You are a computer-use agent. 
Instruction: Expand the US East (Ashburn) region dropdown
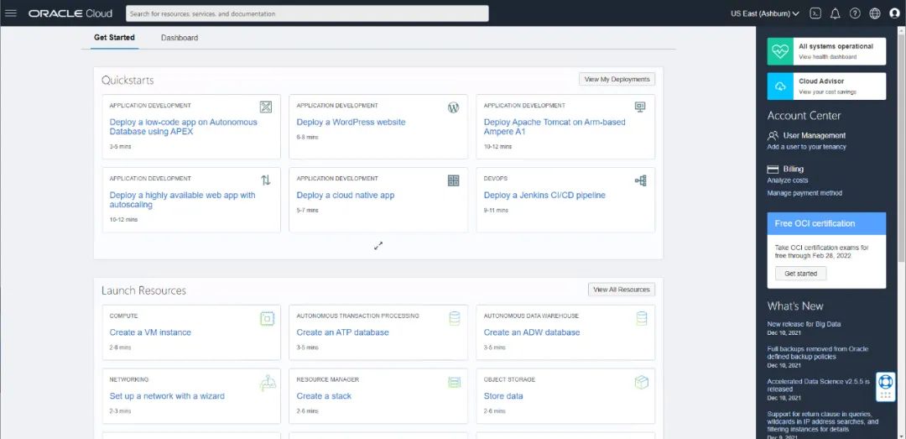click(764, 13)
